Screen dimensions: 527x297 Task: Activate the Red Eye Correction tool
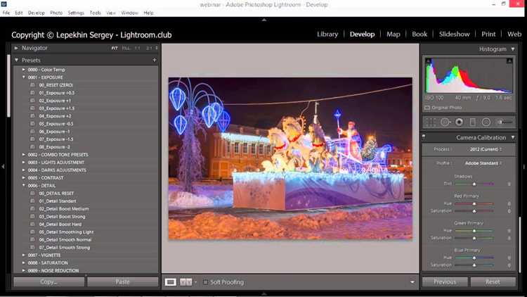[x=459, y=122]
